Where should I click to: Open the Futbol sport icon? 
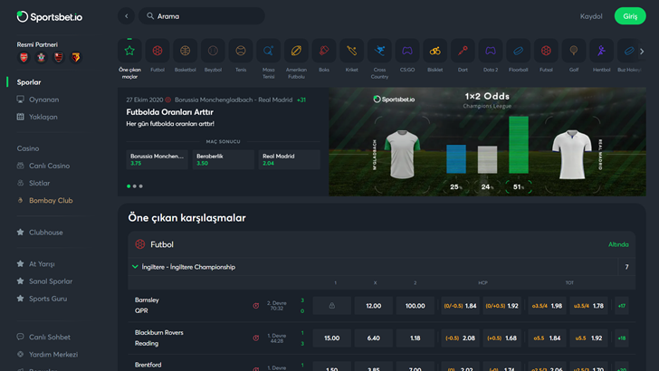pos(158,51)
